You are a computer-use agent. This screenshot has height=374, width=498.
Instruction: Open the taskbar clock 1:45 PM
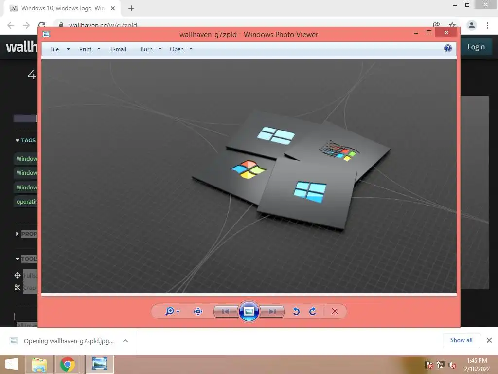tap(477, 365)
